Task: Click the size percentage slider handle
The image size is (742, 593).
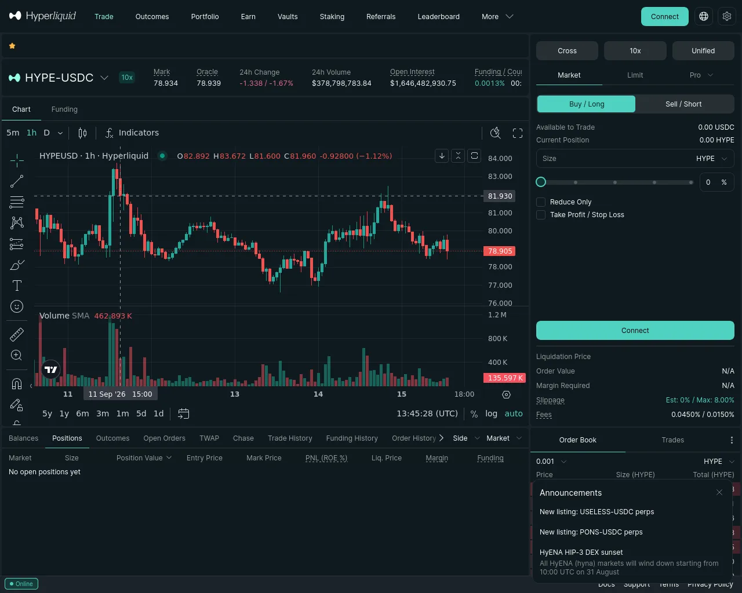Action: tap(541, 182)
